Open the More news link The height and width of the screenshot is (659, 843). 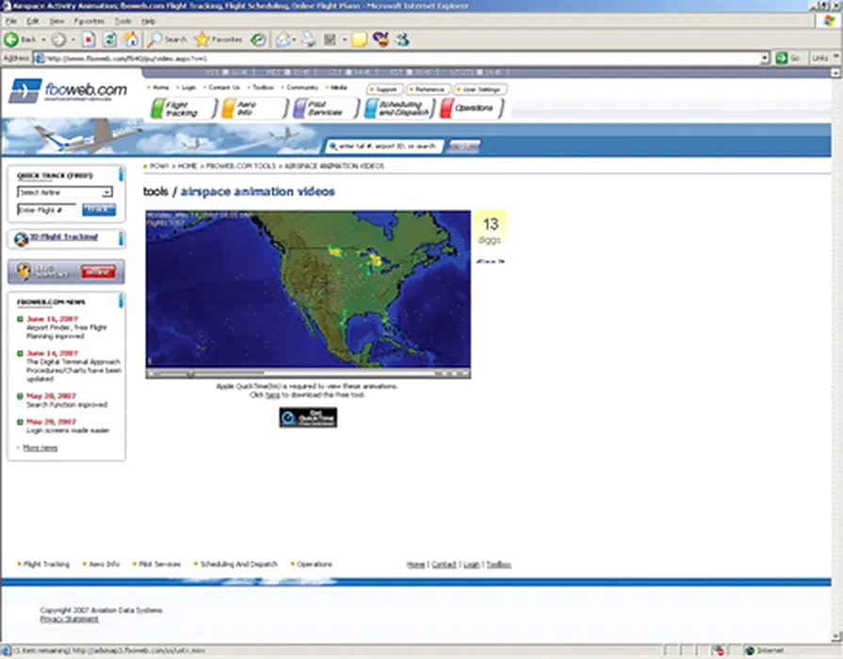click(40, 448)
